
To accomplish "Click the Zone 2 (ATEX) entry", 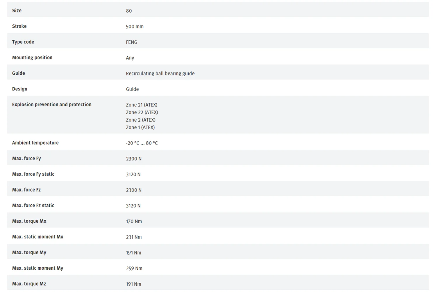I will click(141, 120).
